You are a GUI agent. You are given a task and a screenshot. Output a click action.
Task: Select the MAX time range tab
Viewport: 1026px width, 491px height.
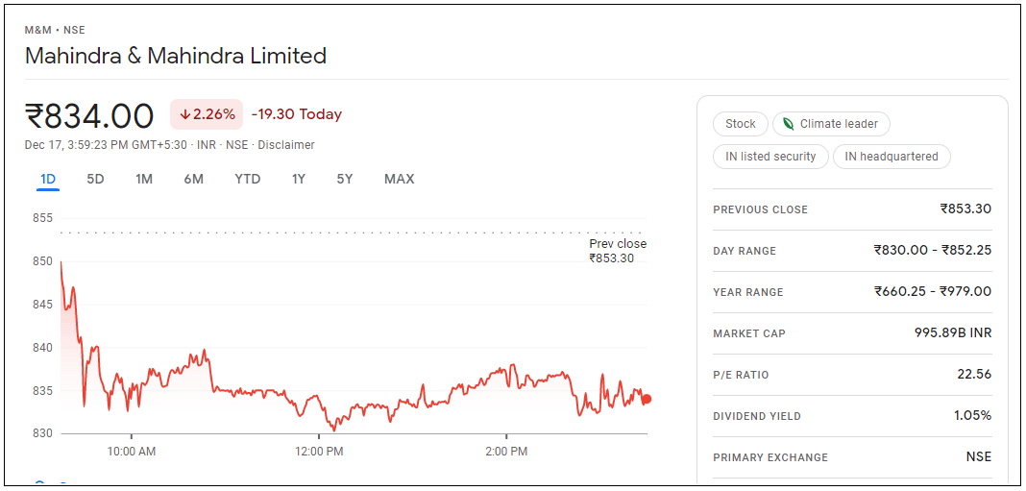coord(399,180)
